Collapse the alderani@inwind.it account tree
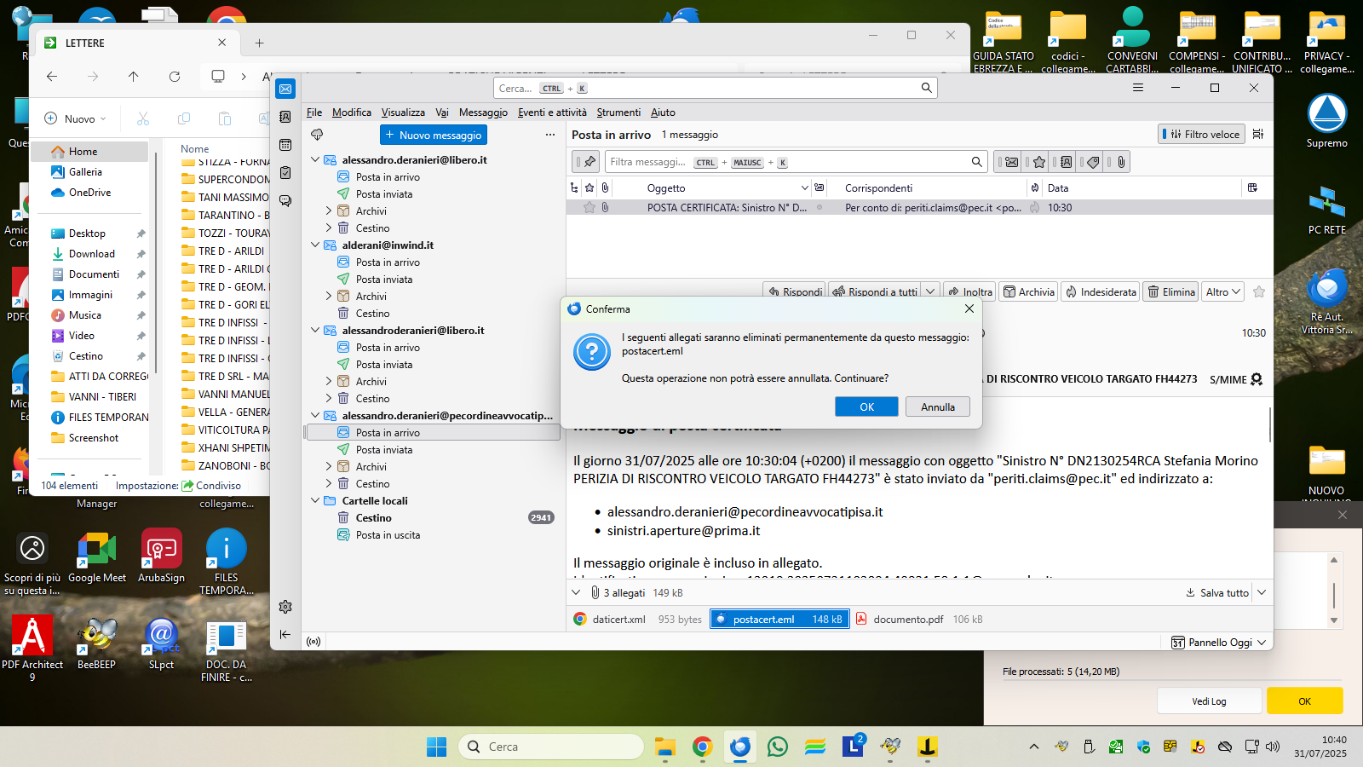The height and width of the screenshot is (767, 1363). [x=315, y=245]
